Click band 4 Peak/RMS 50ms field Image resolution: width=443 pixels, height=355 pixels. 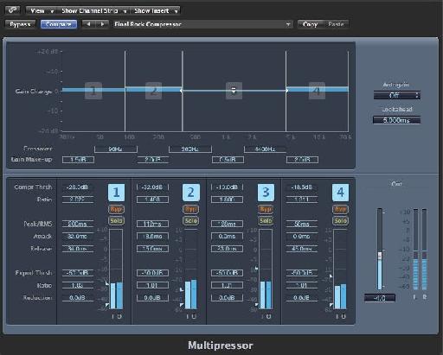pos(302,224)
